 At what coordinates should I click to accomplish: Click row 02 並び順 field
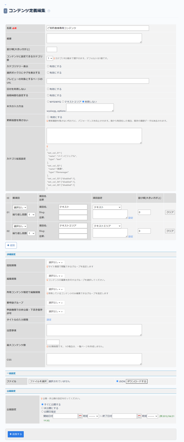[144, 231]
